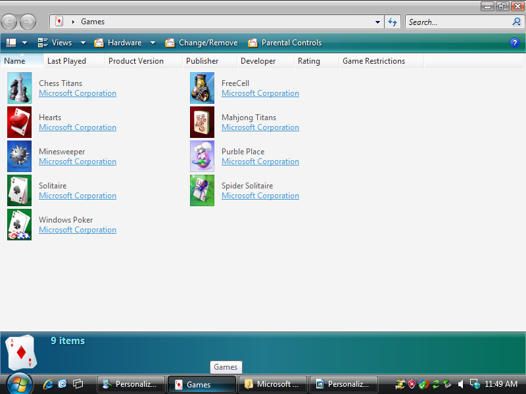The height and width of the screenshot is (394, 526).
Task: Click the Views toolbar button
Action: click(x=55, y=43)
